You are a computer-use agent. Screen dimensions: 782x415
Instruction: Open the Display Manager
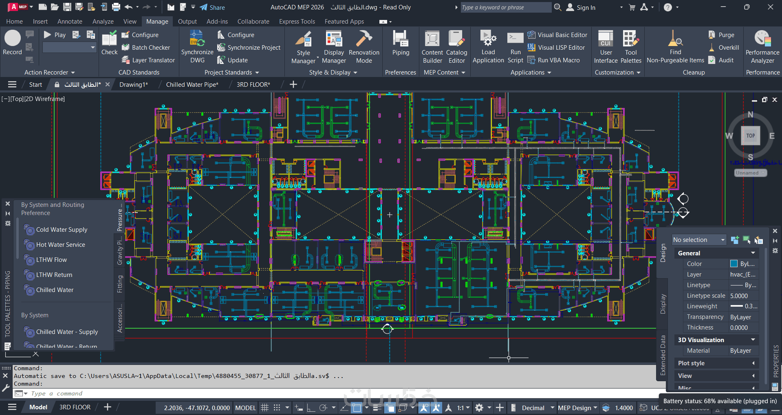334,47
